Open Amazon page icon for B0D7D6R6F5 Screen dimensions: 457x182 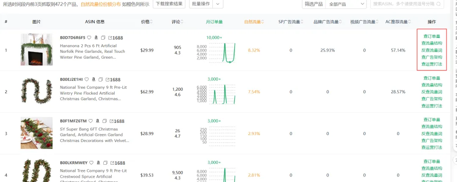click(96, 38)
